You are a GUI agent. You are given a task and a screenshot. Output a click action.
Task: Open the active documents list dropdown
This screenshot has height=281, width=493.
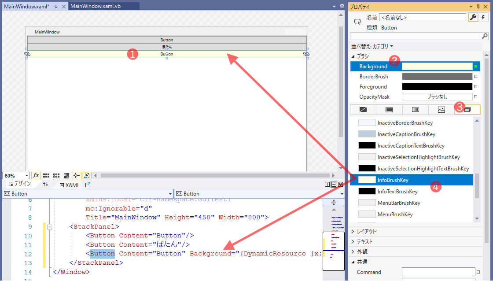click(x=334, y=6)
